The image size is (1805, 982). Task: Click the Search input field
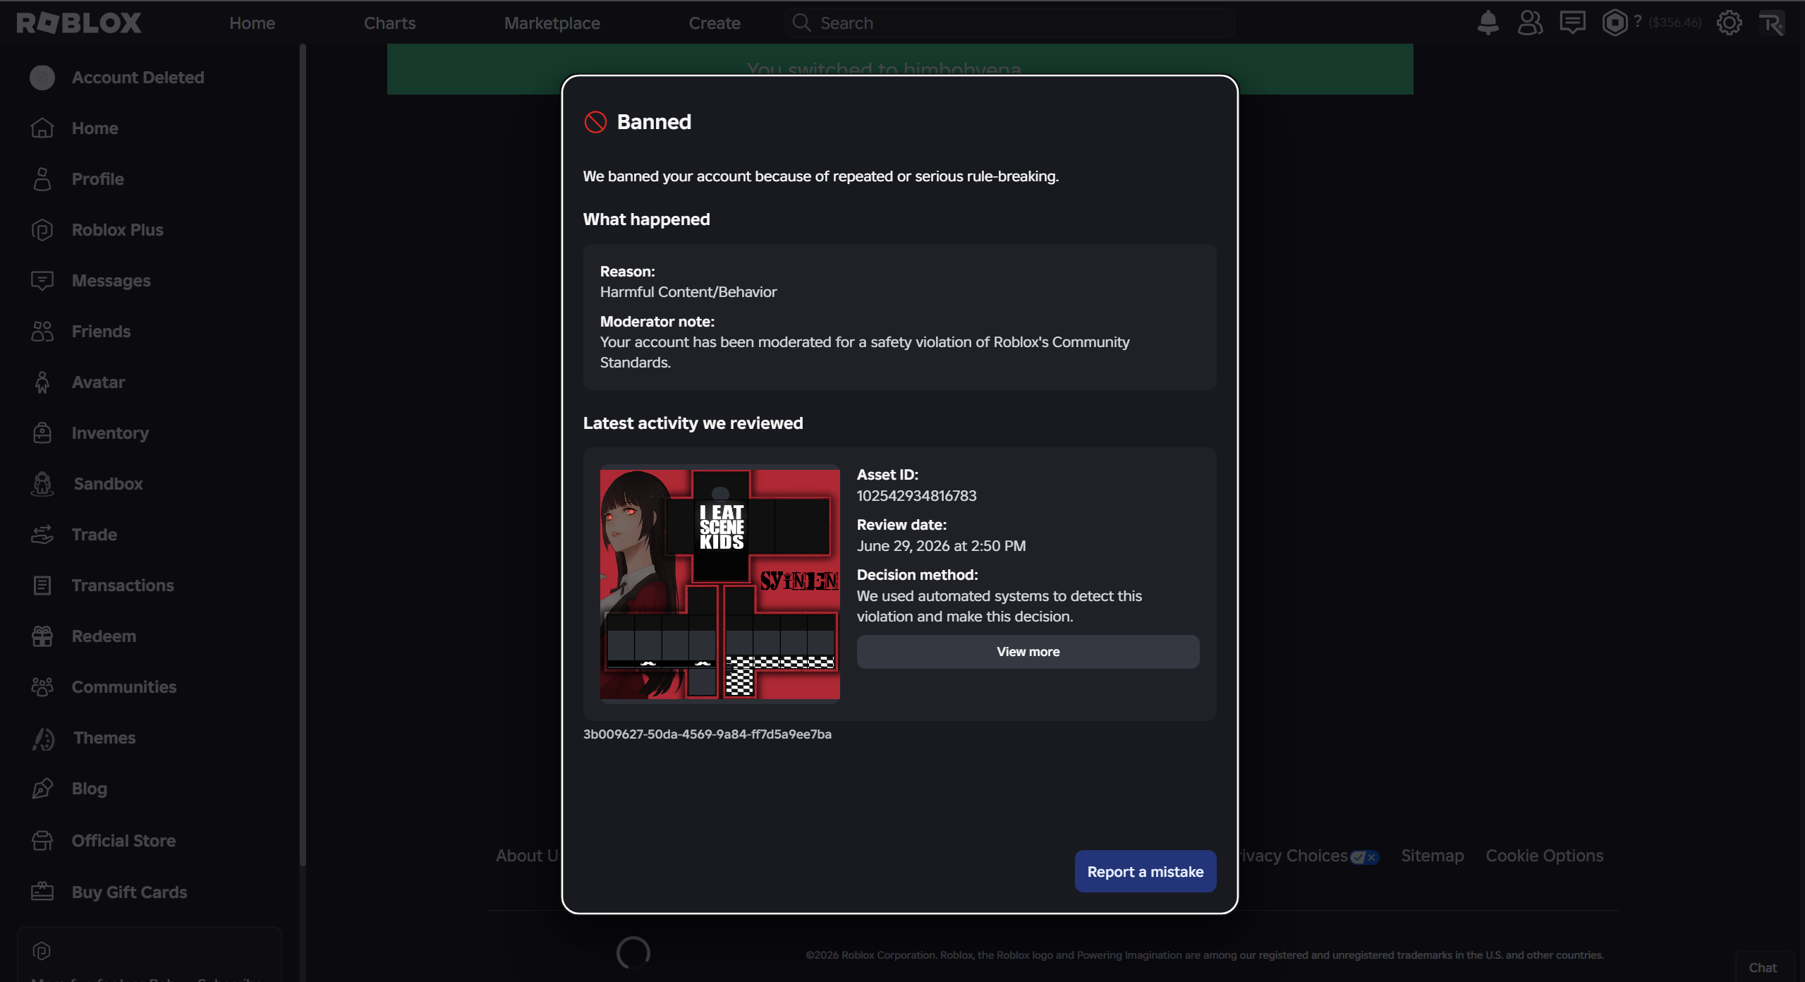1010,23
